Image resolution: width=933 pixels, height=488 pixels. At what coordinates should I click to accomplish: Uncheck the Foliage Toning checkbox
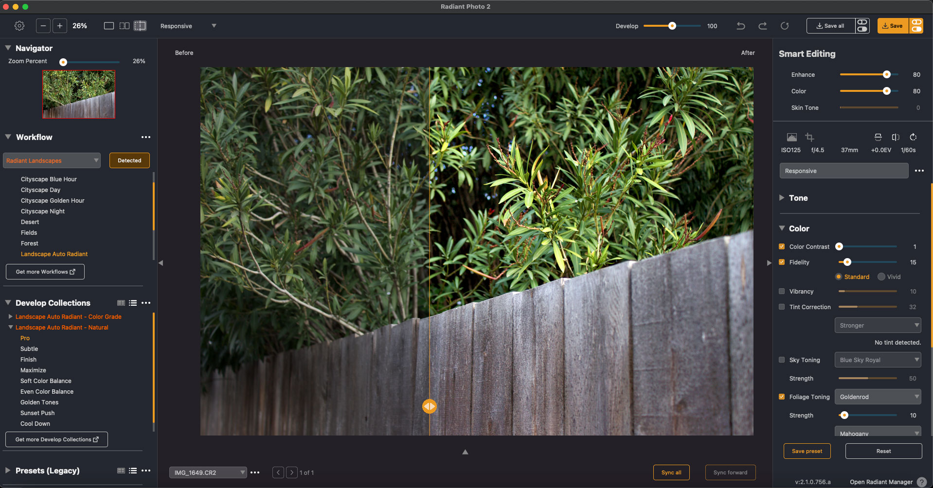782,397
